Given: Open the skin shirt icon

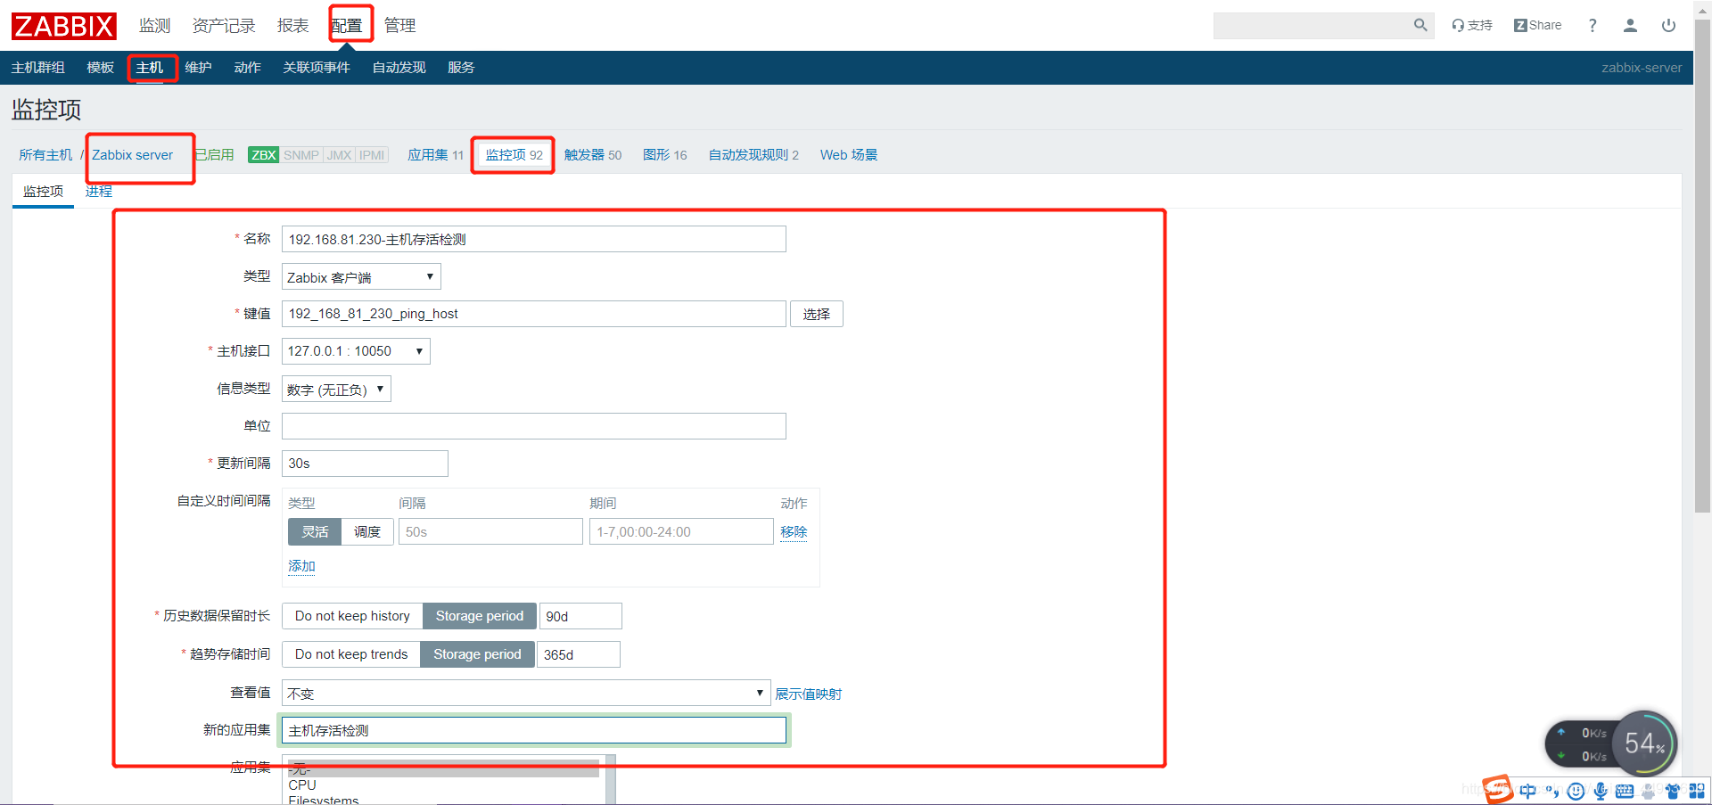Looking at the screenshot, I should coord(1673,791).
